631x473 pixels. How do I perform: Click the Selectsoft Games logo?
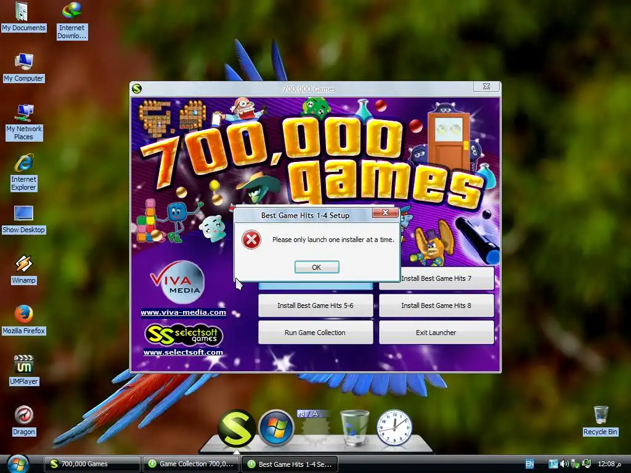point(183,334)
